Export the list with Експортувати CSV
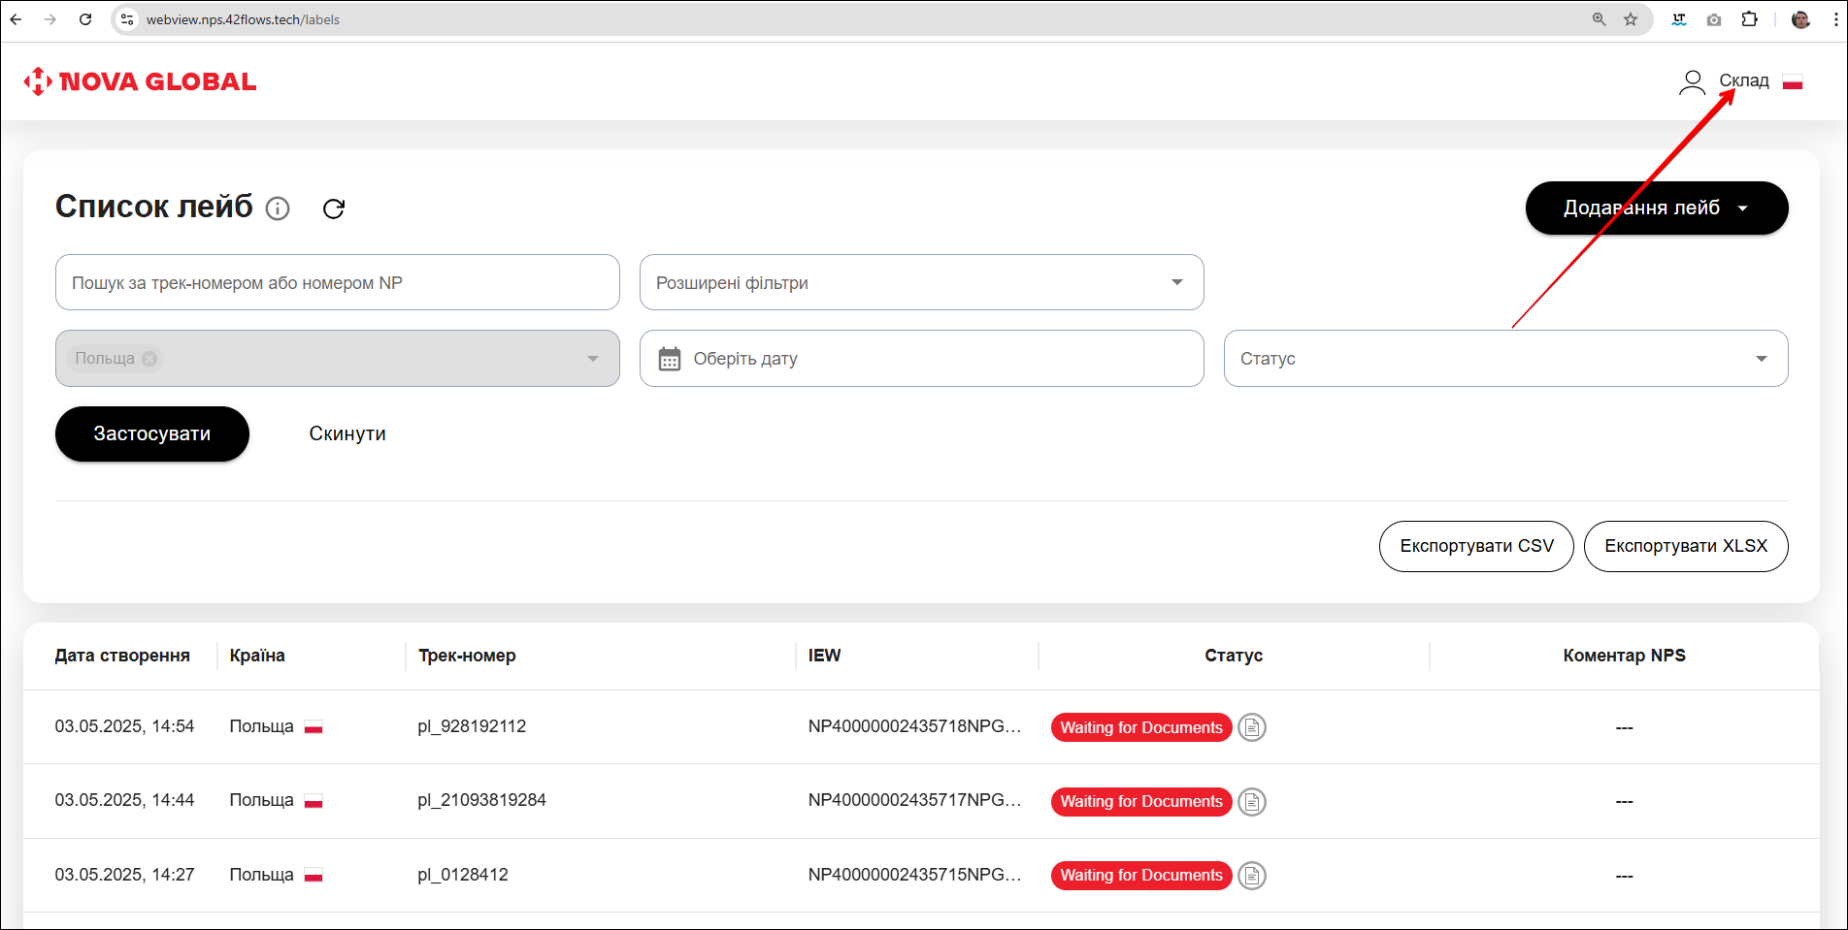The image size is (1848, 930). pyautogui.click(x=1475, y=546)
